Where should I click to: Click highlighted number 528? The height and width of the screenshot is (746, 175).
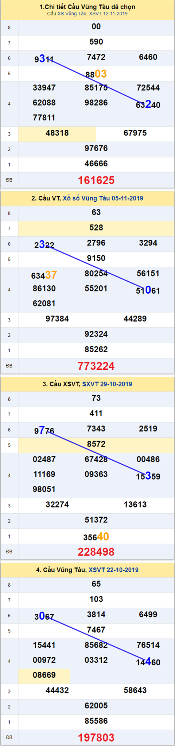click(x=96, y=228)
